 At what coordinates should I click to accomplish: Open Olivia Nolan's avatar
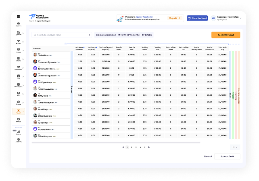coord(36,55)
